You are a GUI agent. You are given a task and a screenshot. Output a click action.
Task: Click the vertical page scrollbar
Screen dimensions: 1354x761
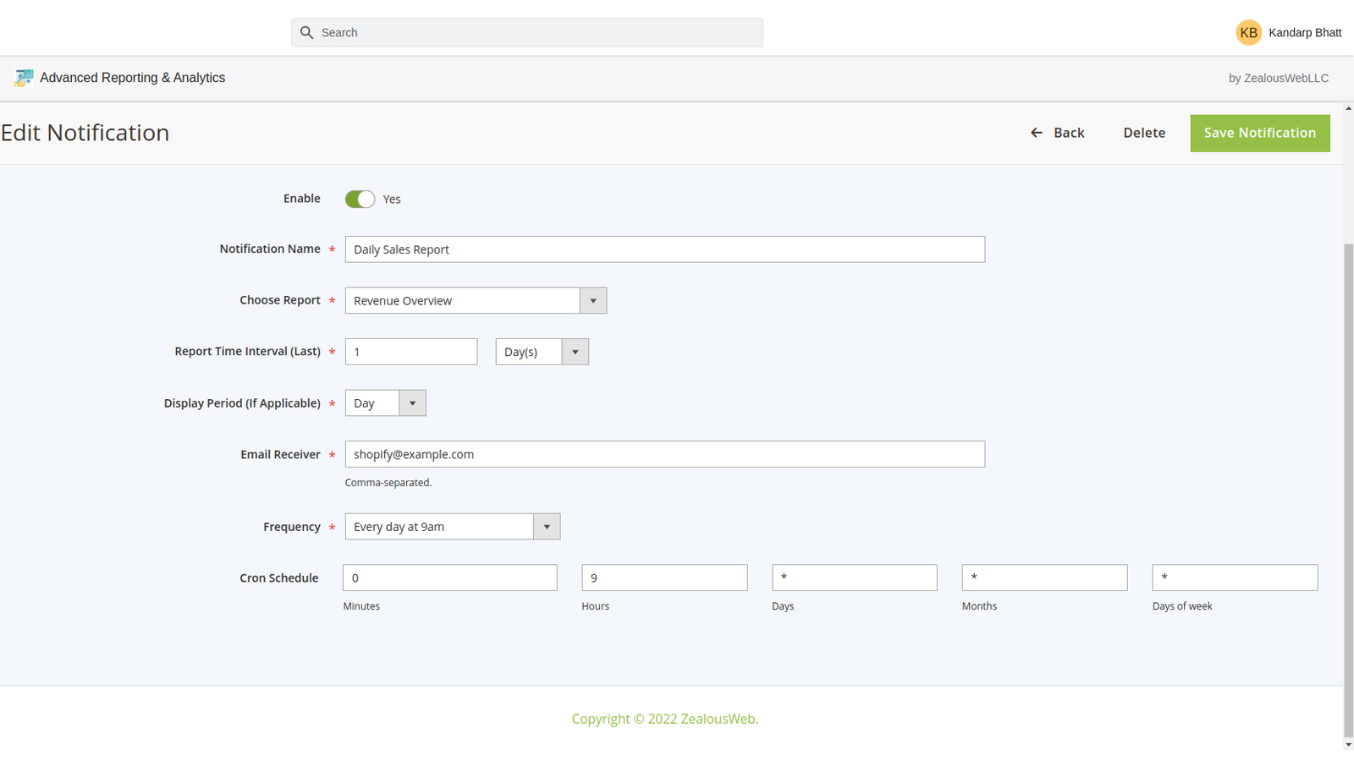(x=1348, y=490)
